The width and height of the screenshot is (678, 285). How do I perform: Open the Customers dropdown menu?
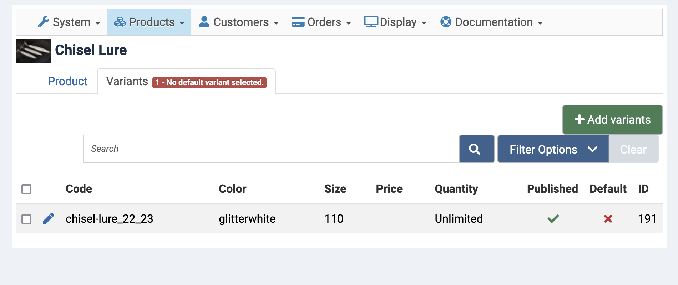(239, 22)
